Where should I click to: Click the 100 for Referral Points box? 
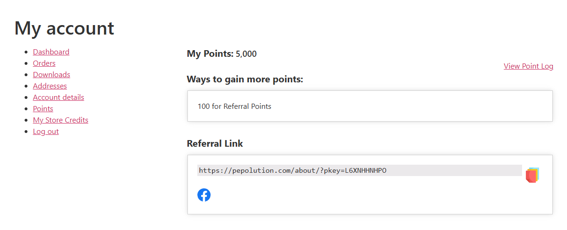tap(370, 106)
